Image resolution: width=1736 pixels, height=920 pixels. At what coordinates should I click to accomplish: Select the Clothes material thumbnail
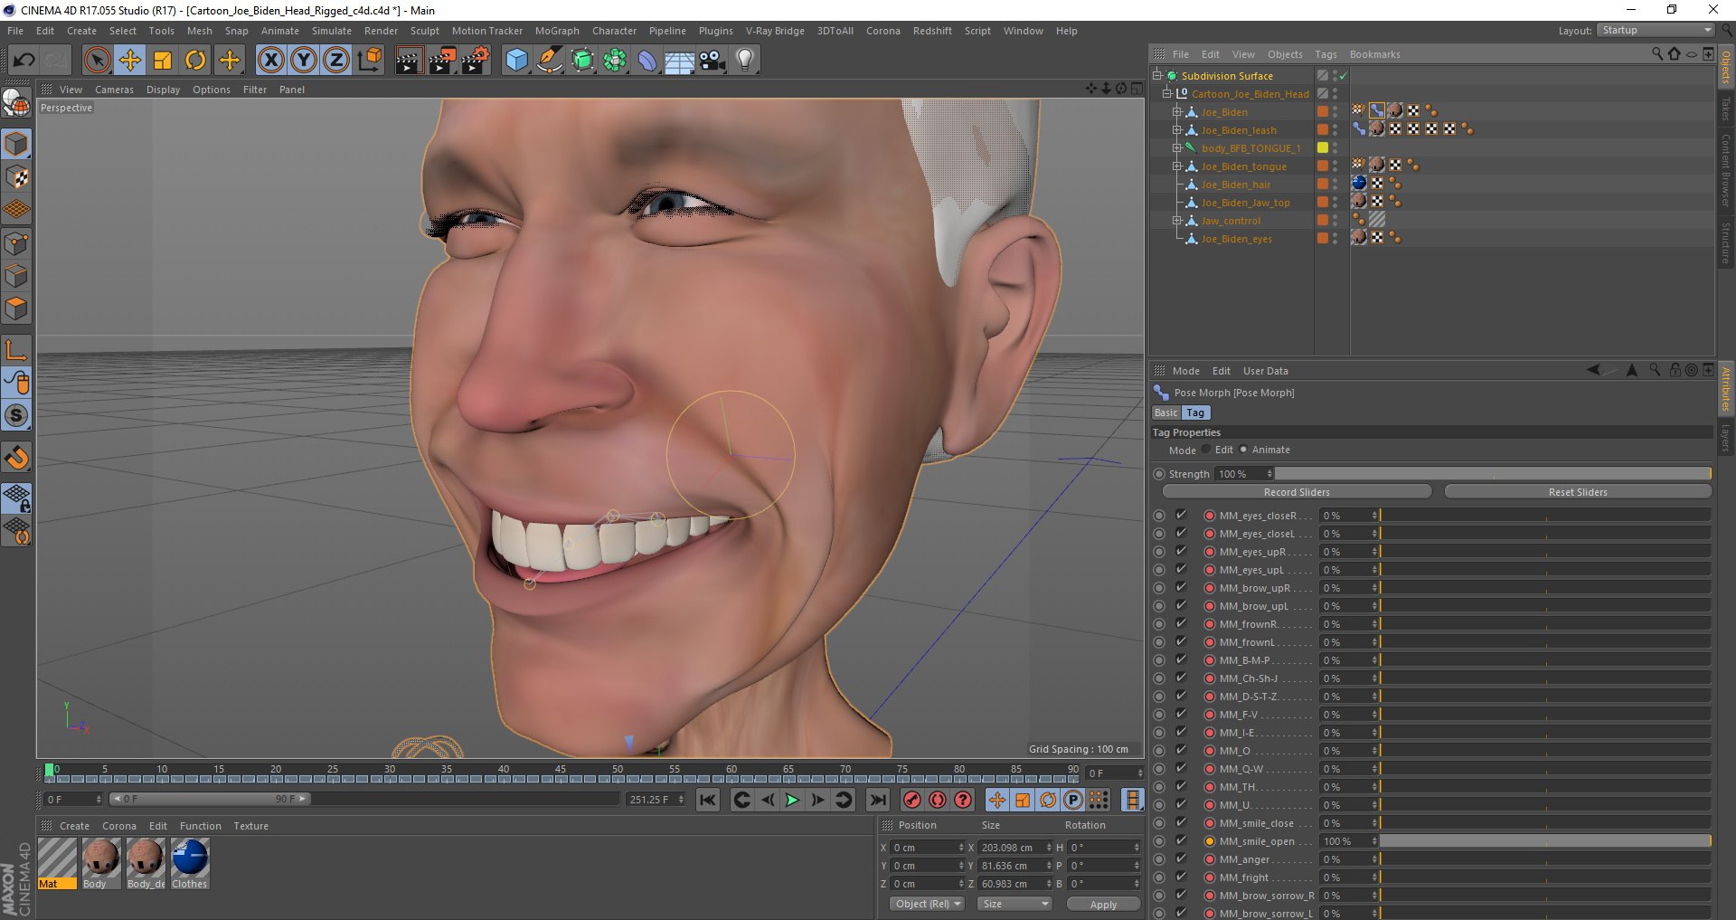click(190, 863)
